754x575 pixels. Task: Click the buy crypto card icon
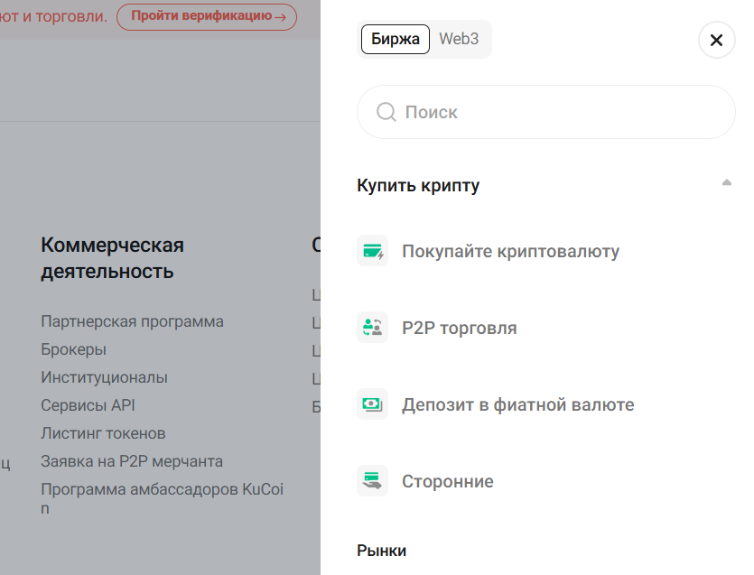[372, 250]
